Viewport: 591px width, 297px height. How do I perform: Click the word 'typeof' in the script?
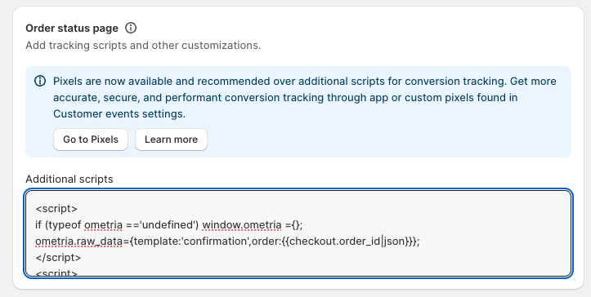pos(64,225)
